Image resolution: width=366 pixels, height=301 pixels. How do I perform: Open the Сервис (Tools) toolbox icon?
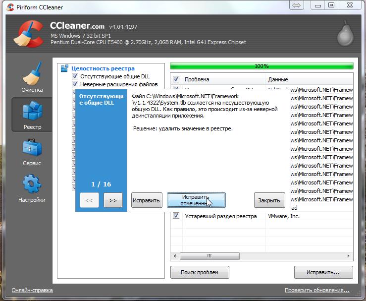click(32, 148)
